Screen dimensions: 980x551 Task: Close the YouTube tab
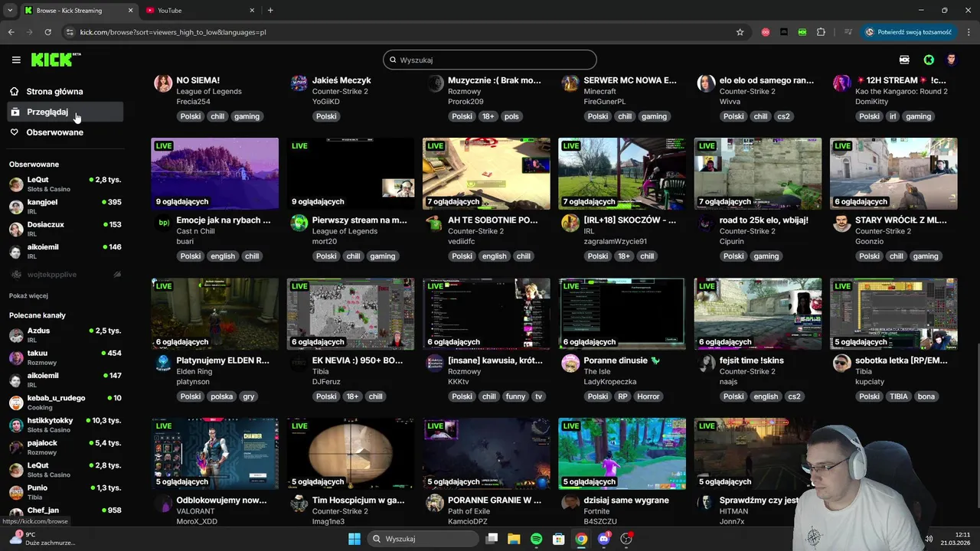pos(252,10)
